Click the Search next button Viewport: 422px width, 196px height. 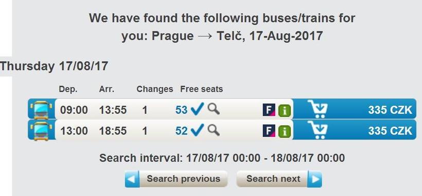279,179
